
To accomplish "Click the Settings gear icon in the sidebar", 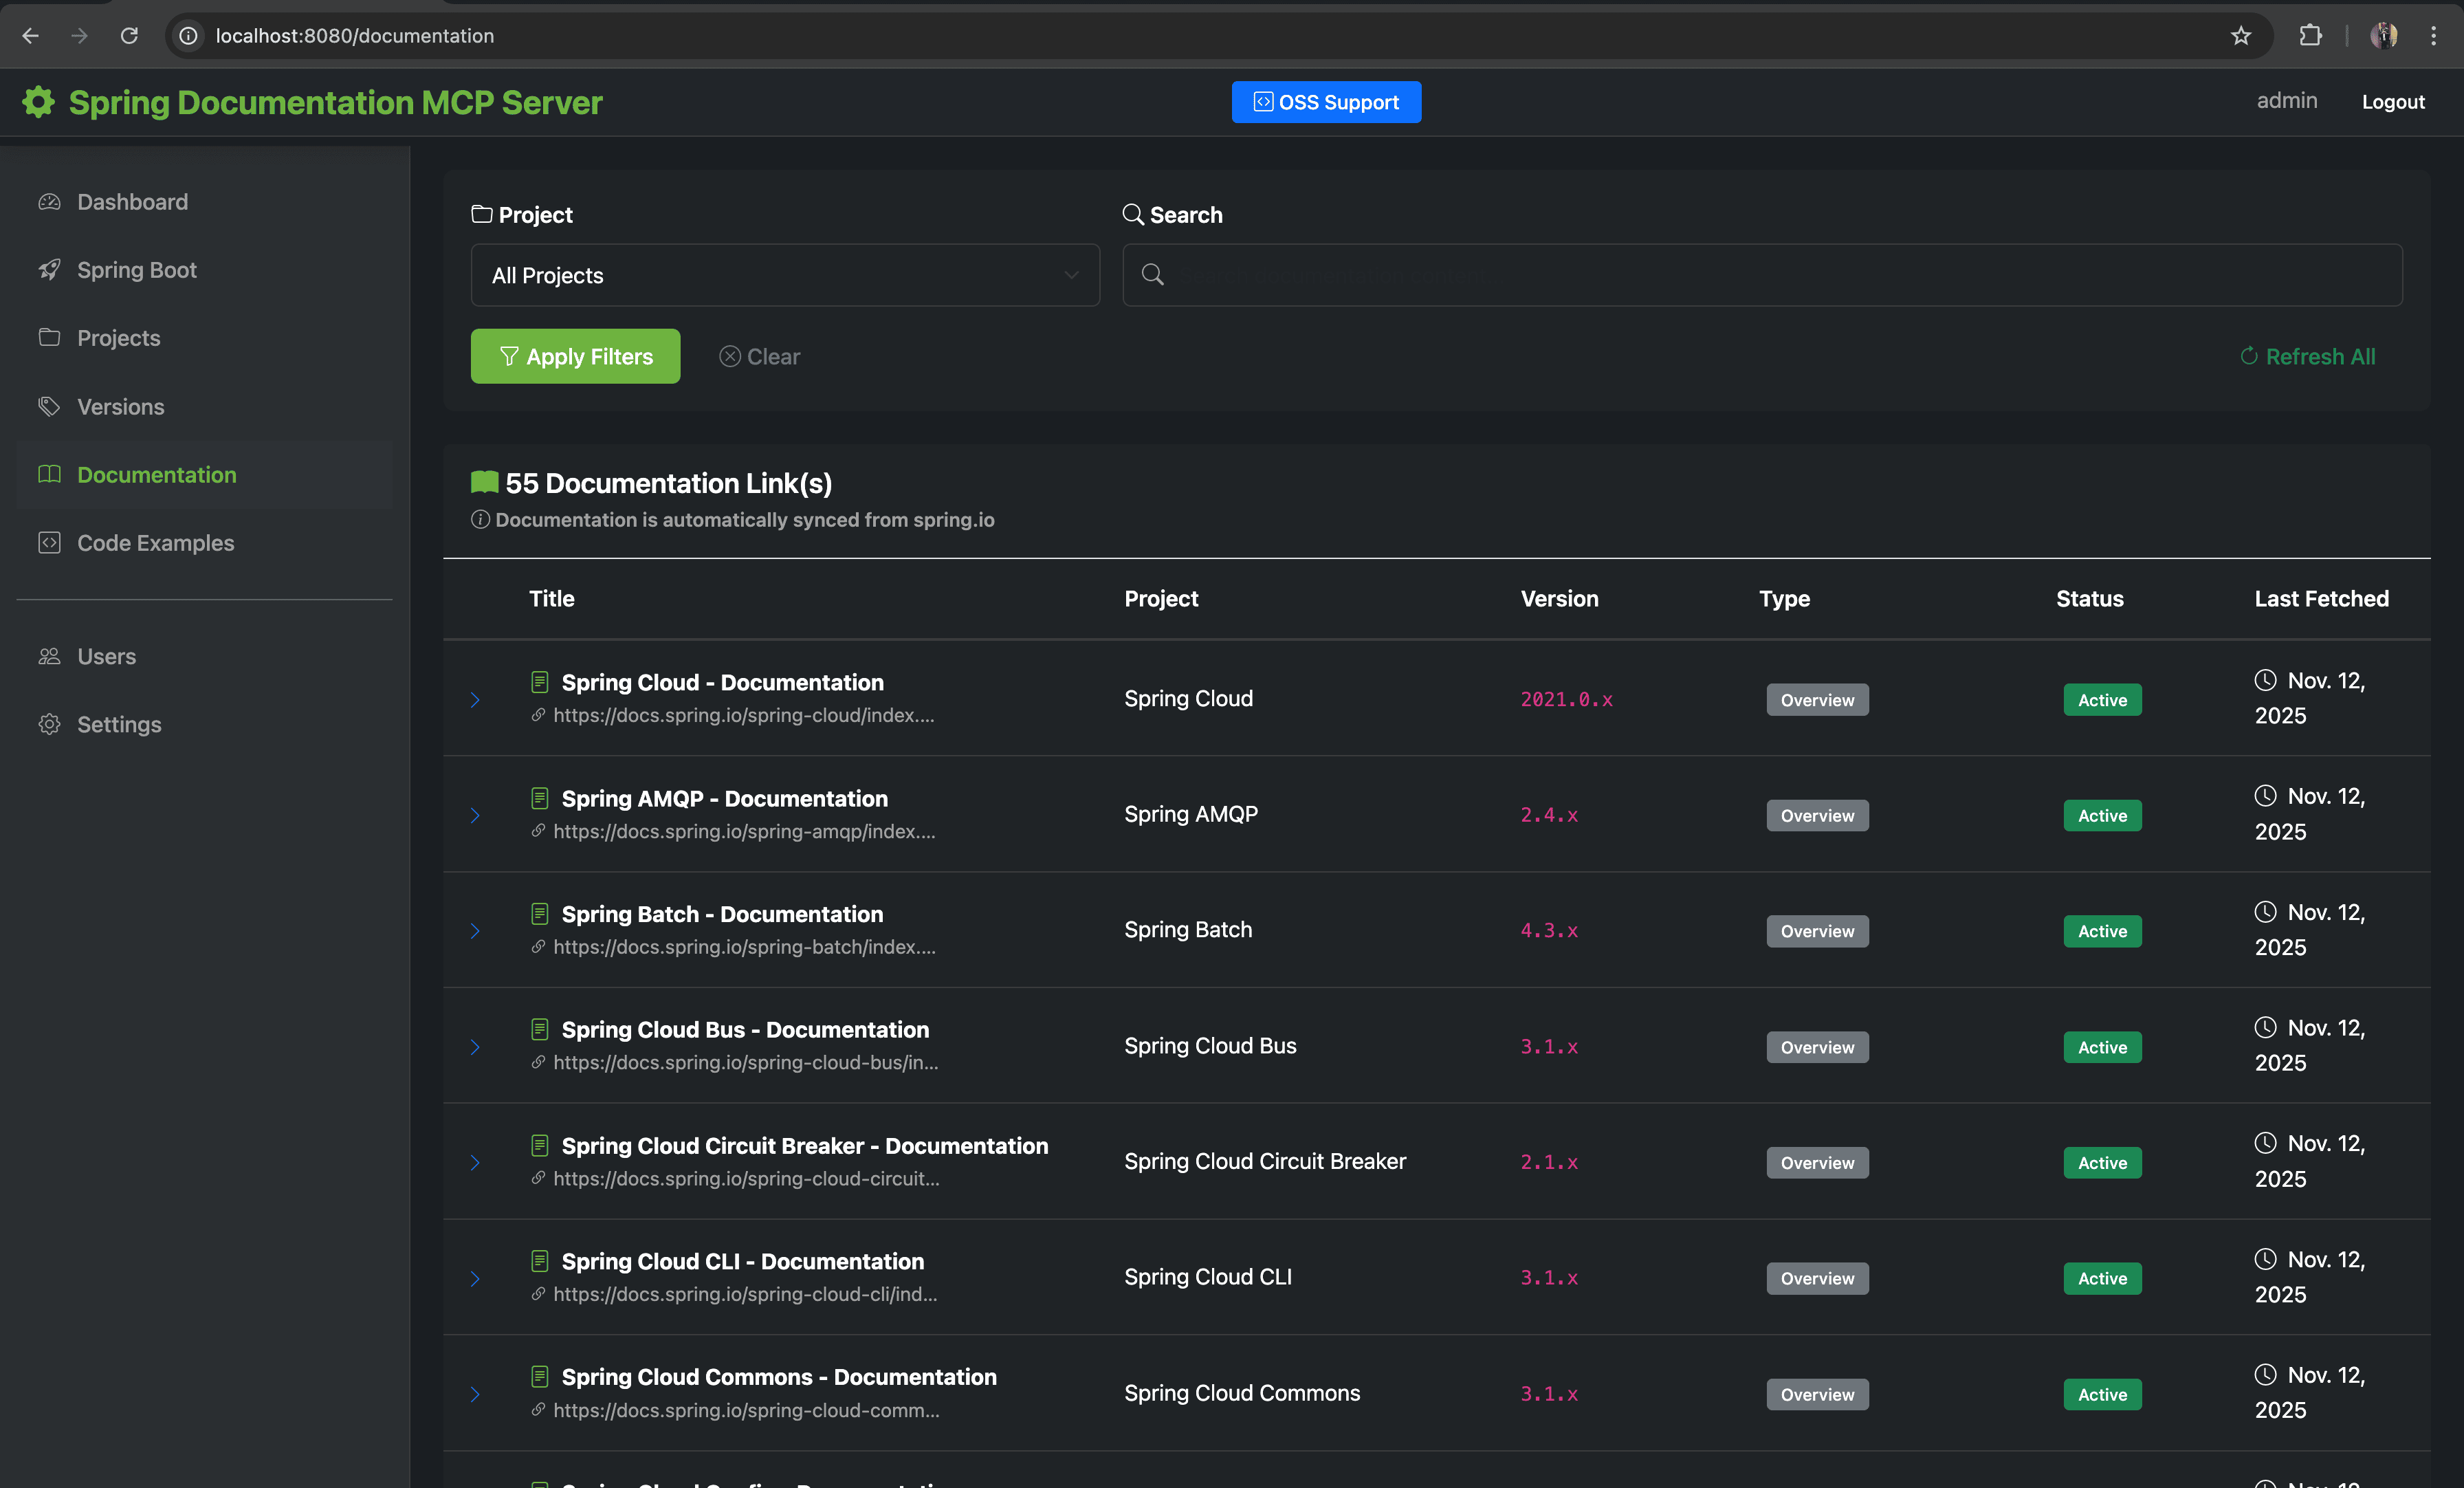I will (49, 725).
